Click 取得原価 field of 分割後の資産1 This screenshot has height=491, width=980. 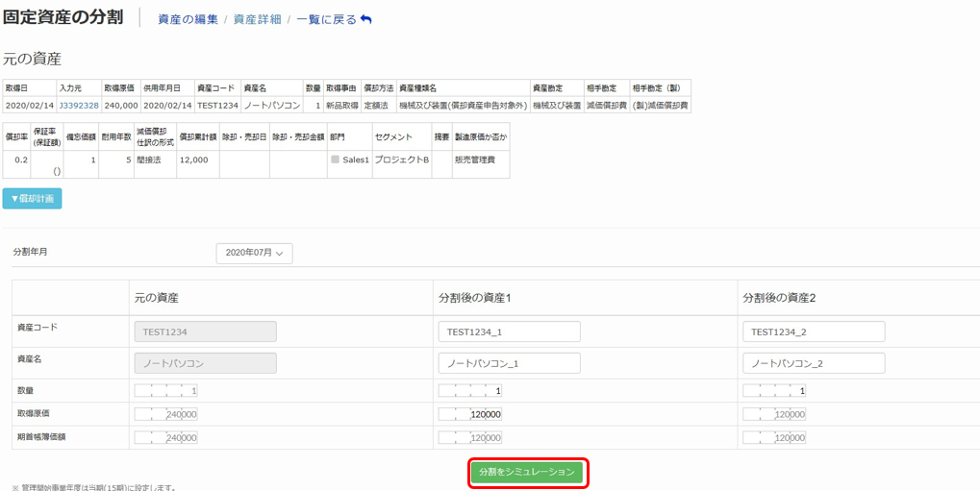[470, 415]
